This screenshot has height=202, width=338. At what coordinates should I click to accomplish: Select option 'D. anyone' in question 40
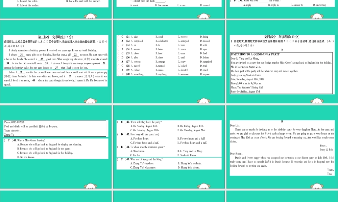(x=205, y=74)
